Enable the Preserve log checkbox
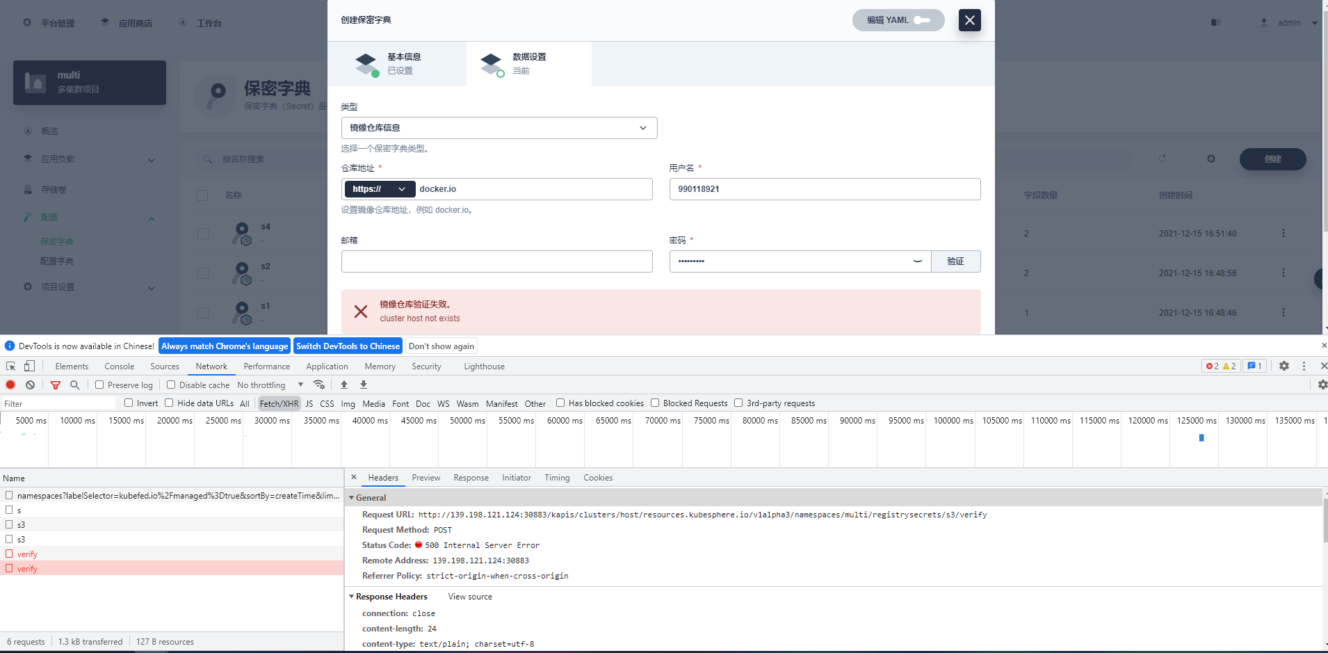The image size is (1328, 653). coord(98,385)
